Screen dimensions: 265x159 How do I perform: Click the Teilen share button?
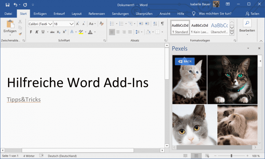[252, 13]
